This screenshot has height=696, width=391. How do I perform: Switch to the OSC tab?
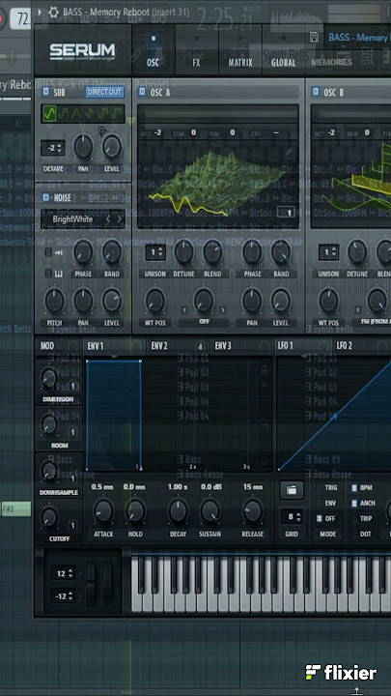[x=153, y=49]
